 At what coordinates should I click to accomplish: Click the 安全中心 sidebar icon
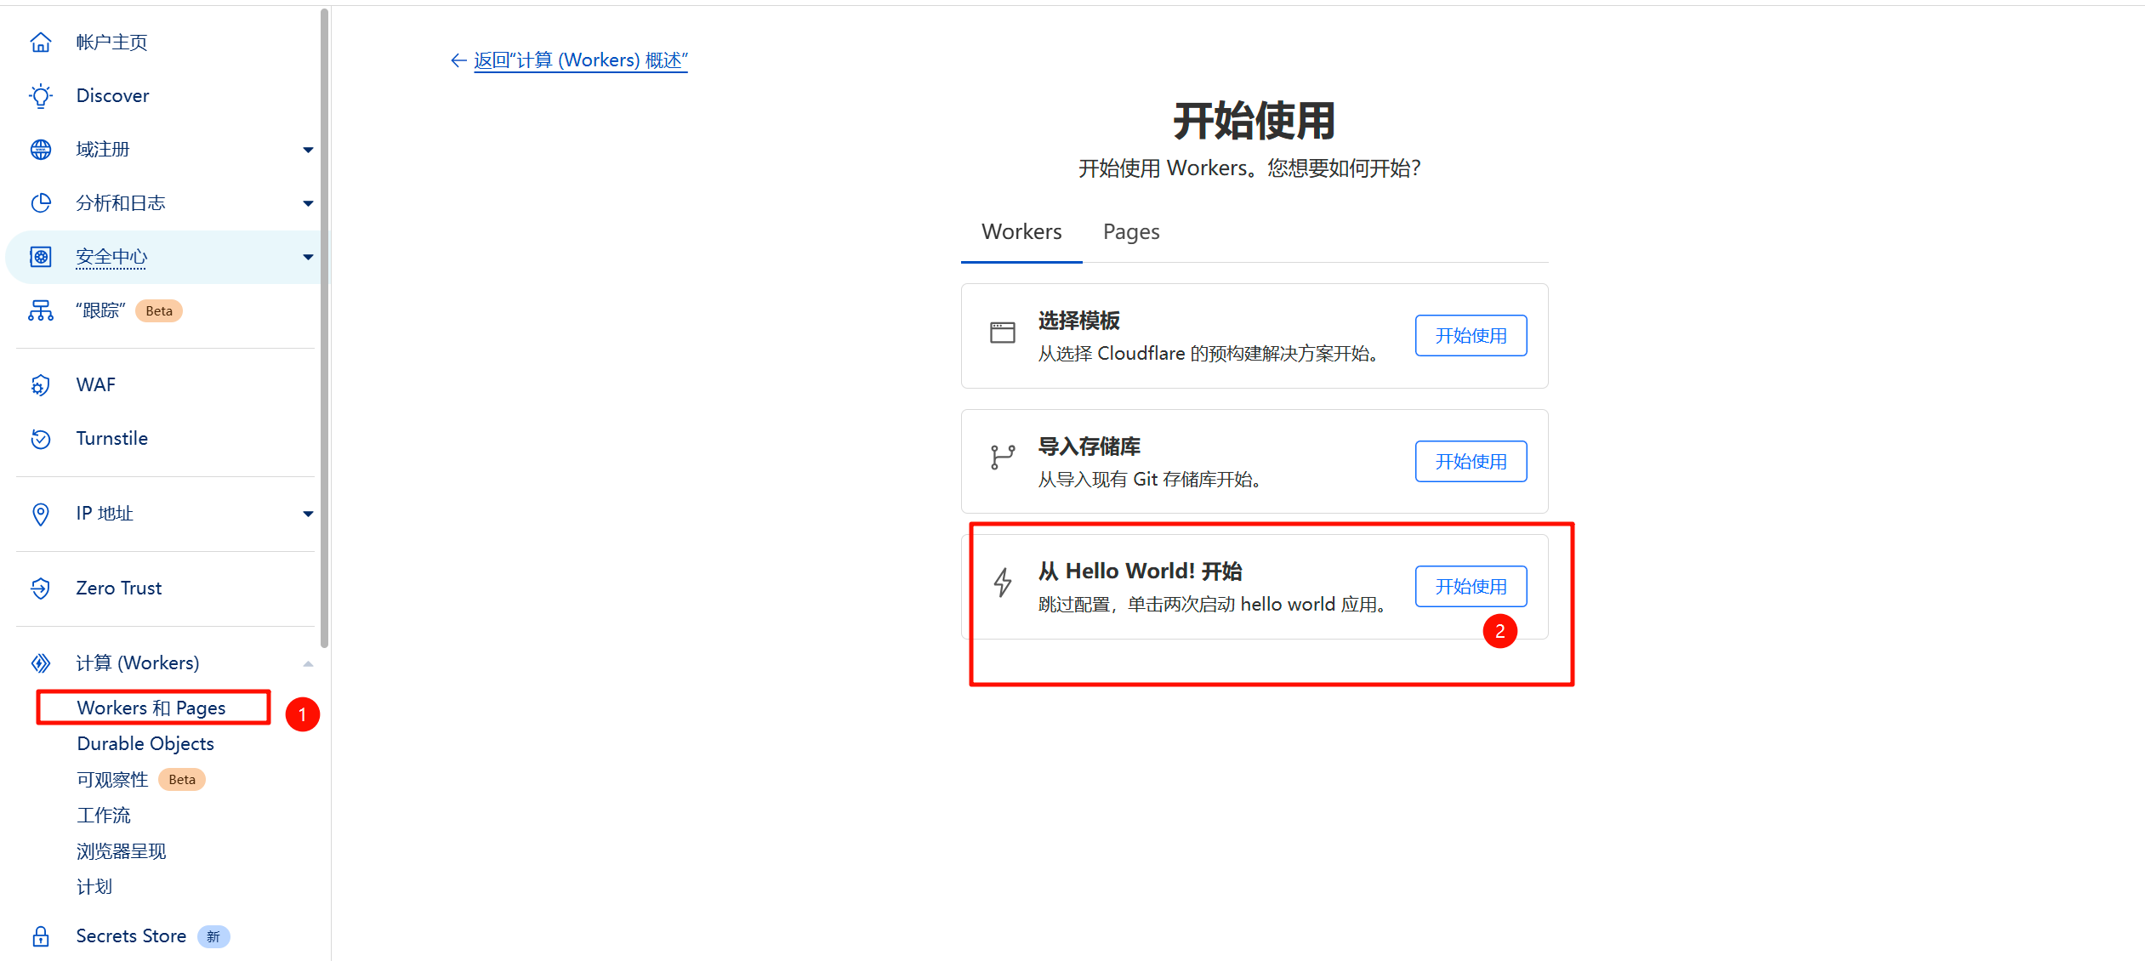[x=41, y=257]
